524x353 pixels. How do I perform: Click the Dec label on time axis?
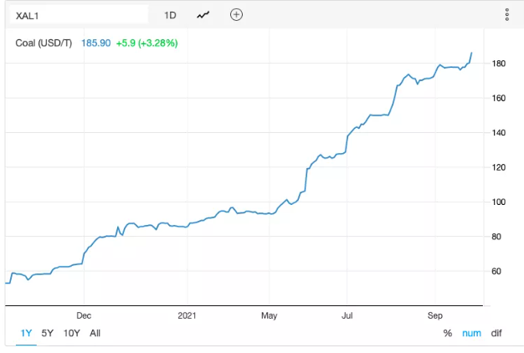tap(85, 316)
